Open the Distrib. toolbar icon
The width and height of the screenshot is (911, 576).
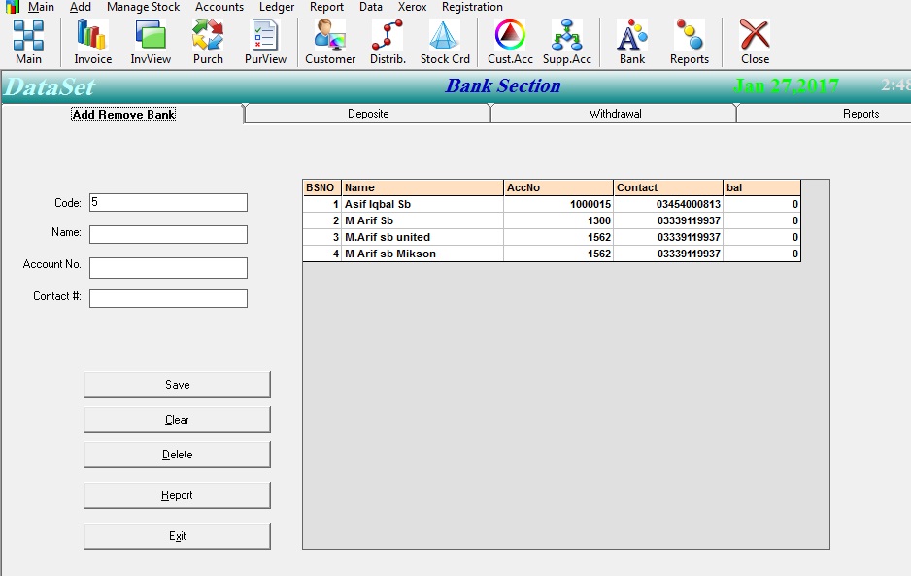[388, 42]
